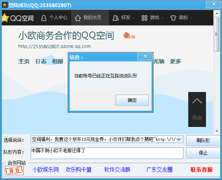
Task: Open 个人中心 person icon
Action: 44,18
